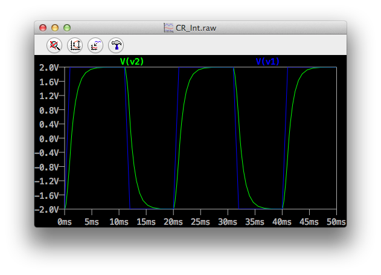
Task: Select the green V(v2) trace label
Action: click(132, 61)
